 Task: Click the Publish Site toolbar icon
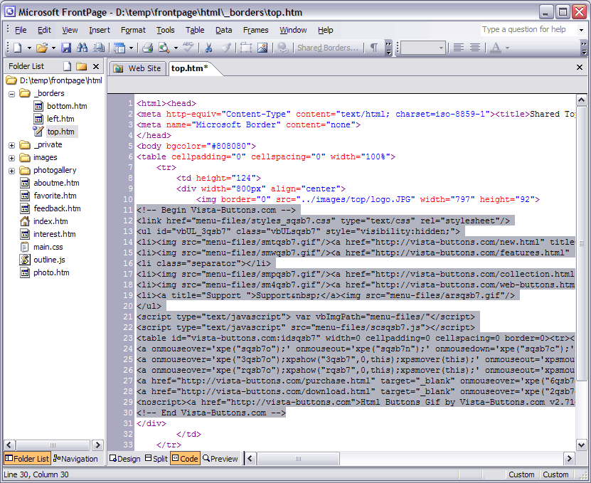[x=99, y=48]
